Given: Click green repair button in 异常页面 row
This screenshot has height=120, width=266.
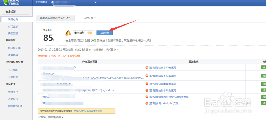Looking at the screenshot, I should coord(263,97).
